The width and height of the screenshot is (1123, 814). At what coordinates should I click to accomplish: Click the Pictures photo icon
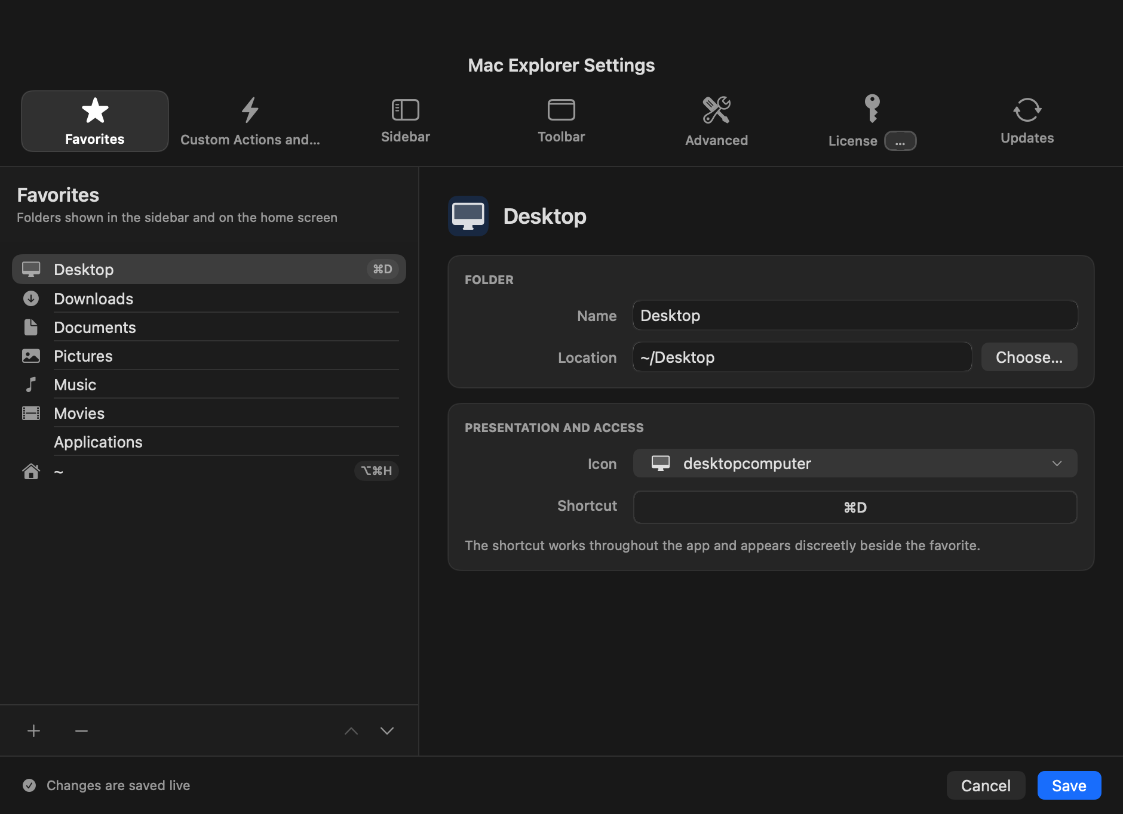coord(31,356)
